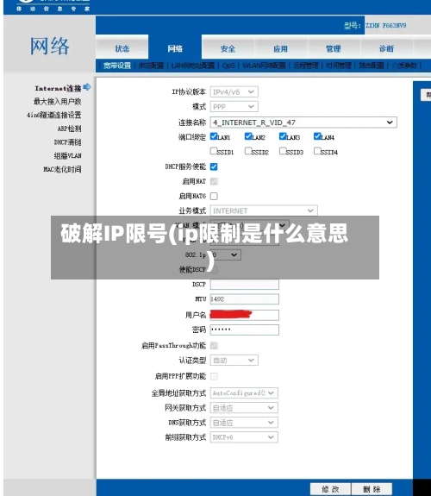
Task: Open 4in6隧道连接设置 in the sidebar
Action: pyautogui.click(x=54, y=115)
